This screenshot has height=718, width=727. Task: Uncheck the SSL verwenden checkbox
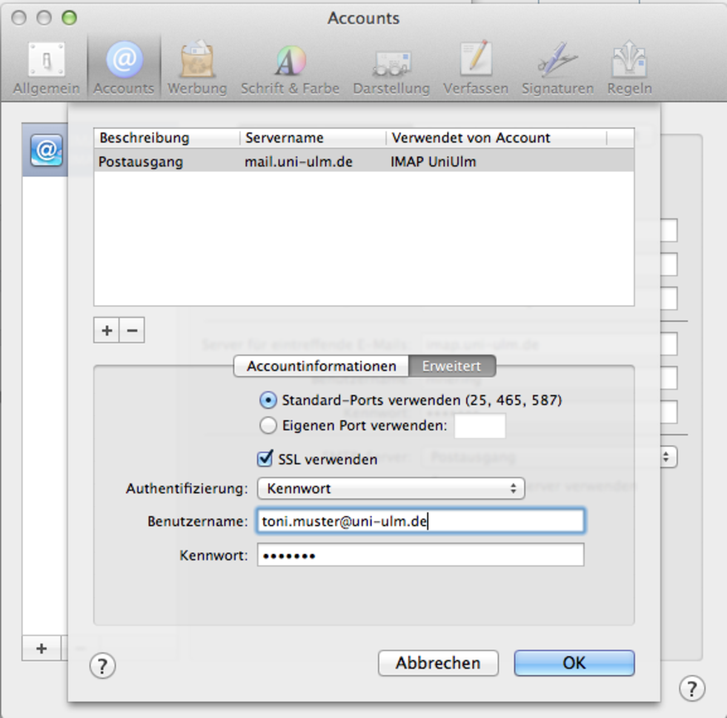point(265,458)
